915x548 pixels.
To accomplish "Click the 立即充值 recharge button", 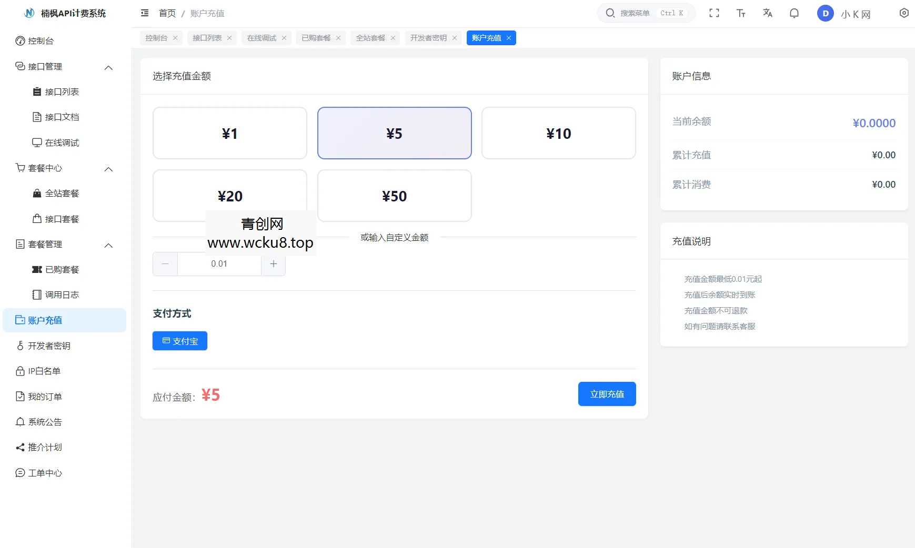I will (606, 393).
